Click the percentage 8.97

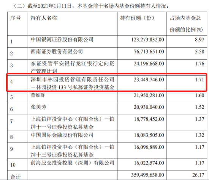coord(199,40)
